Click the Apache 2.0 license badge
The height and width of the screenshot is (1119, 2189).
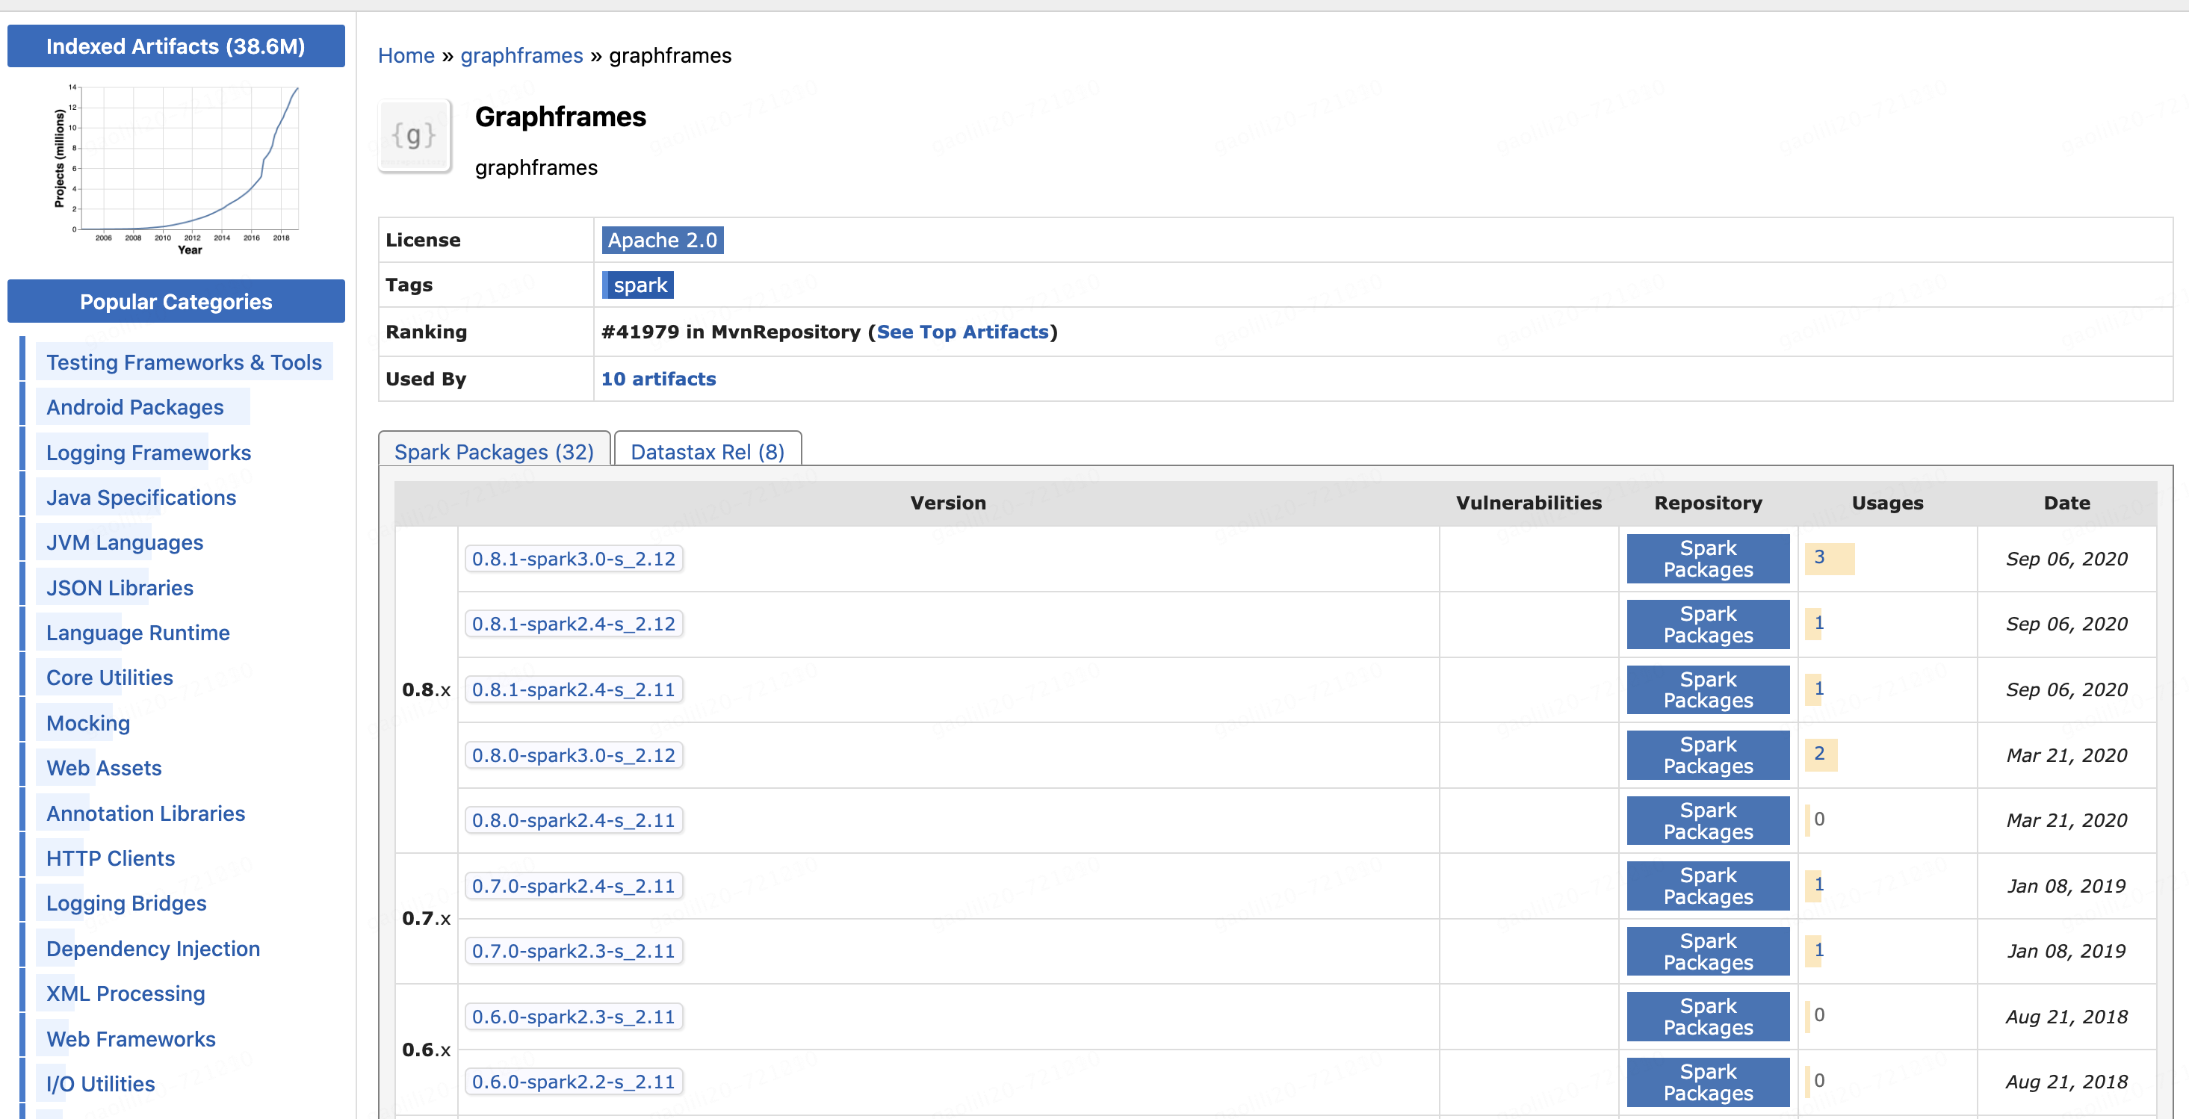(662, 241)
